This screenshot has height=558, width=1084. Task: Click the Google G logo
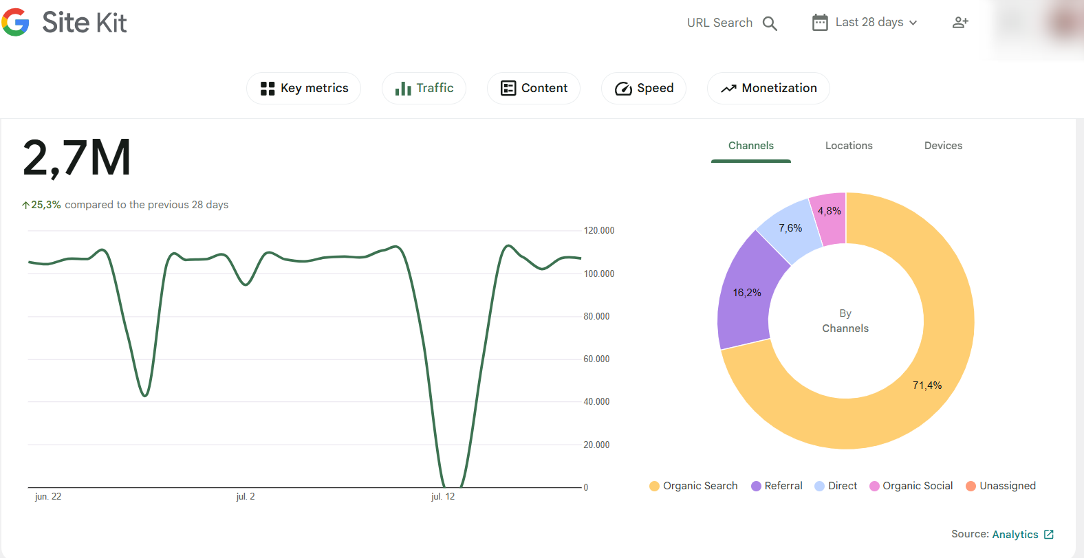click(x=16, y=23)
